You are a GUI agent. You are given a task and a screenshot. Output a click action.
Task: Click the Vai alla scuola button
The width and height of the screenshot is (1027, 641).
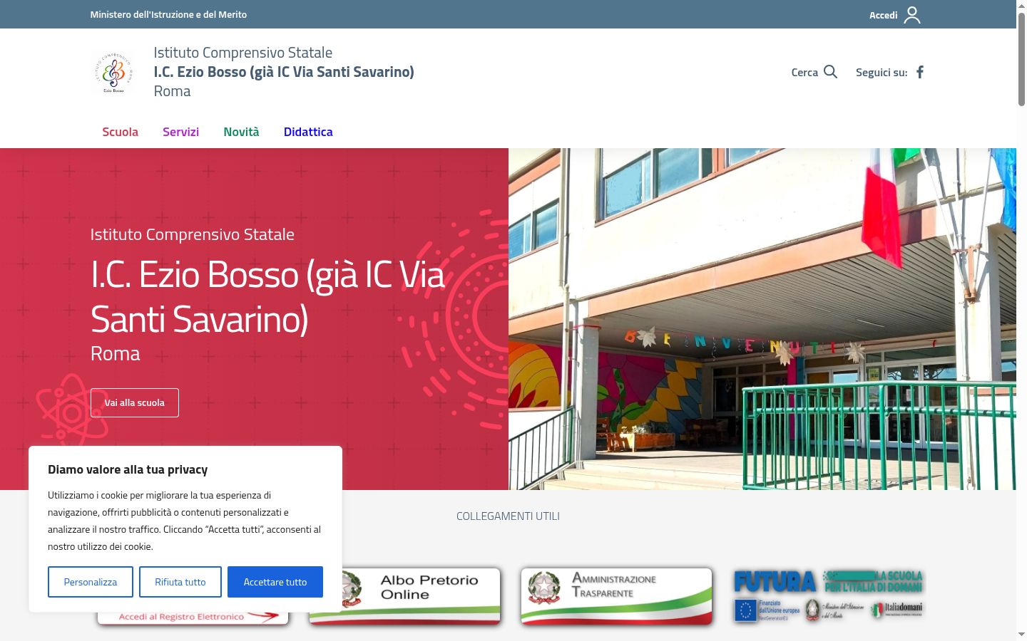point(135,402)
